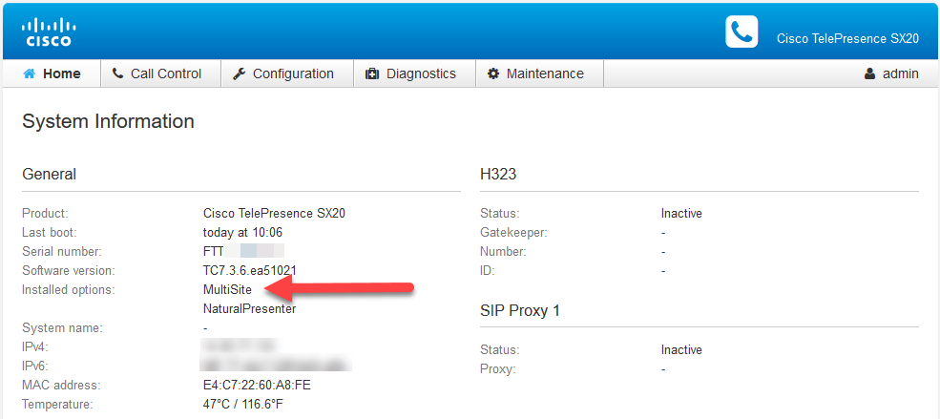940x419 pixels.
Task: Open the admin user menu
Action: click(x=891, y=73)
